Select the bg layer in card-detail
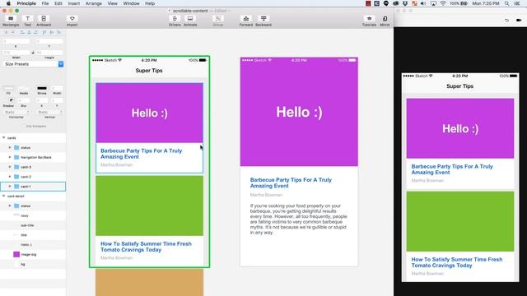This screenshot has height=296, width=527. point(33,264)
